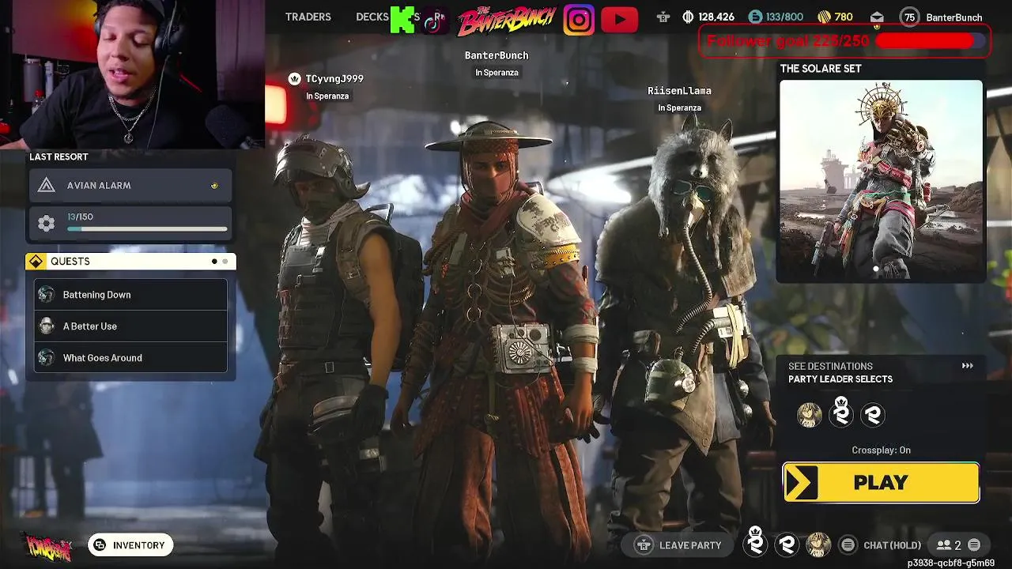Click the green Kick logo
1012x569 pixels.
click(402, 19)
